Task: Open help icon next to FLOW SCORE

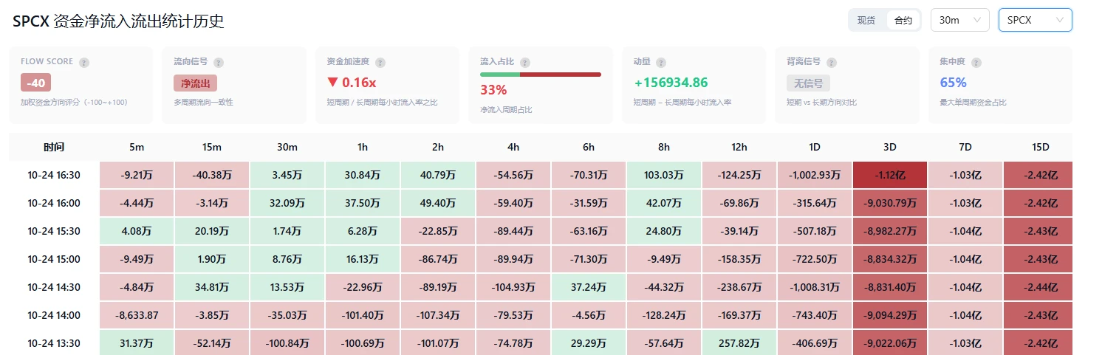Action: click(x=83, y=63)
